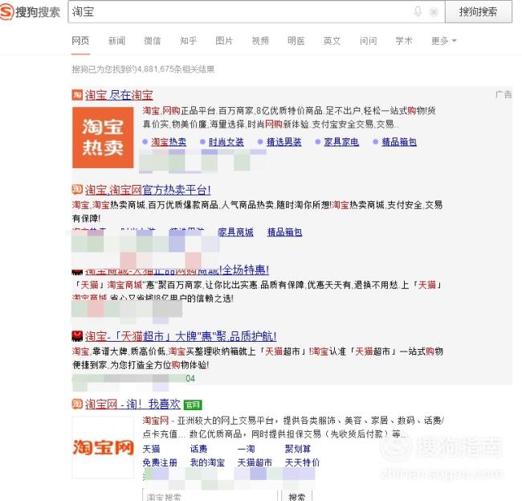522x501 pixels.
Task: Click the orange 淘宝热卖 thumbnail image
Action: pos(103,138)
